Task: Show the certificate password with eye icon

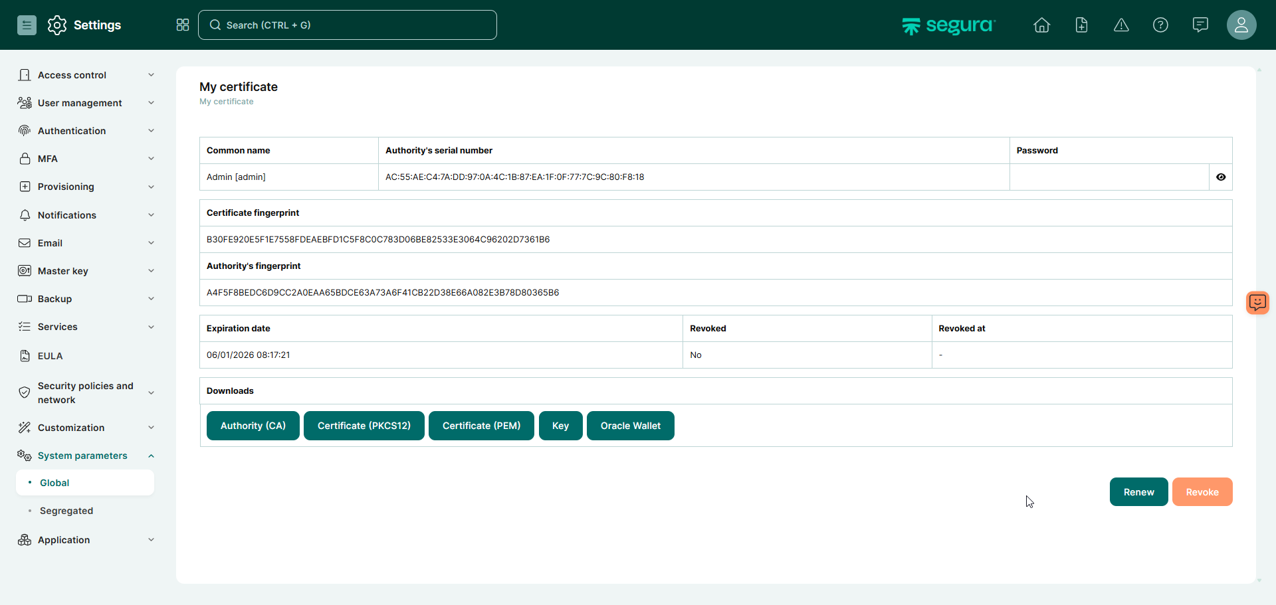Action: [x=1221, y=177]
